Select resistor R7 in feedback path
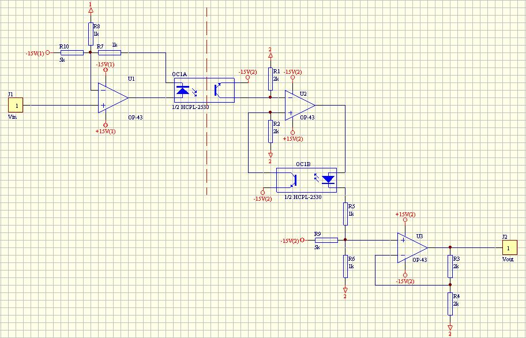 click(x=109, y=52)
